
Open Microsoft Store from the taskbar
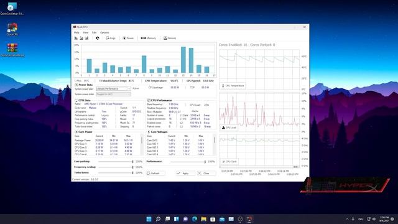[x=213, y=219]
